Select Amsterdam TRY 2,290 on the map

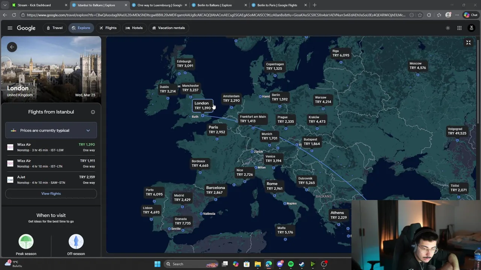231,98
